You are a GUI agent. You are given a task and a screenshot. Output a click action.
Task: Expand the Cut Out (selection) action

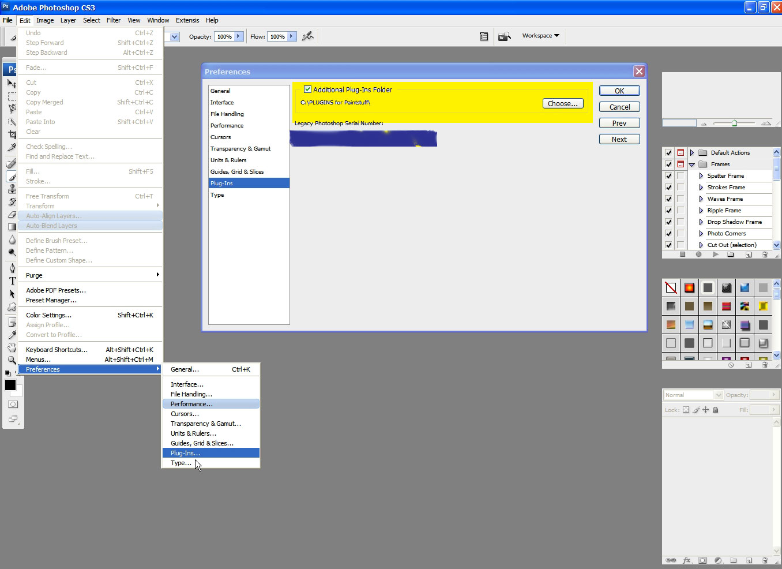(701, 245)
